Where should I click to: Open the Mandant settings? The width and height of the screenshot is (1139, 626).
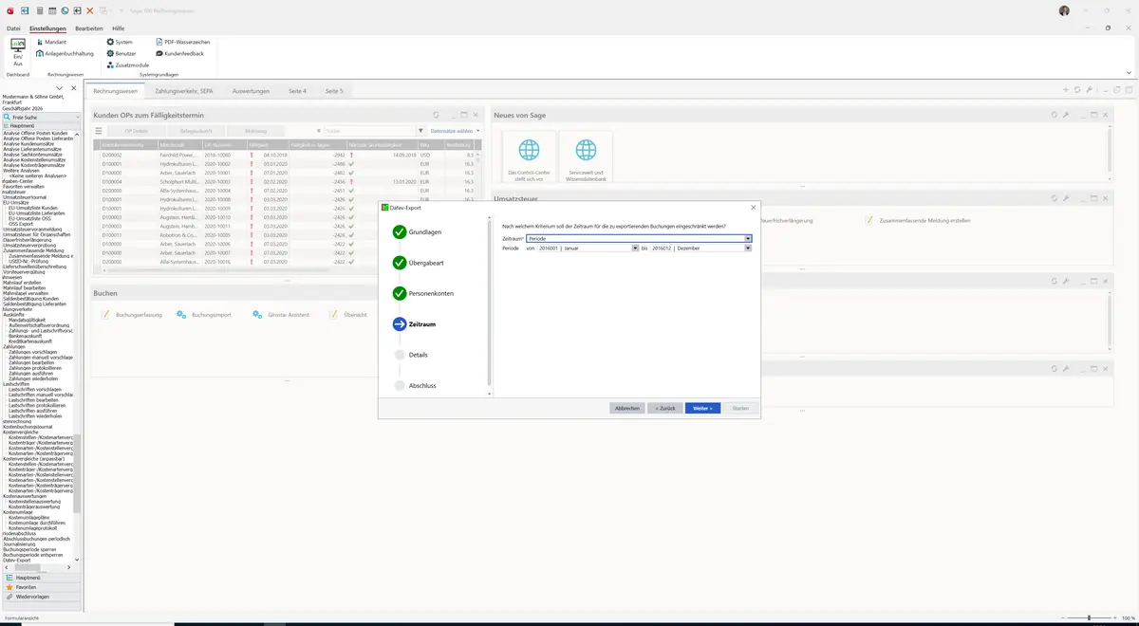tap(51, 42)
